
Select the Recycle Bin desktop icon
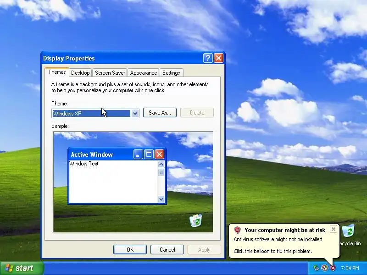[x=350, y=235]
